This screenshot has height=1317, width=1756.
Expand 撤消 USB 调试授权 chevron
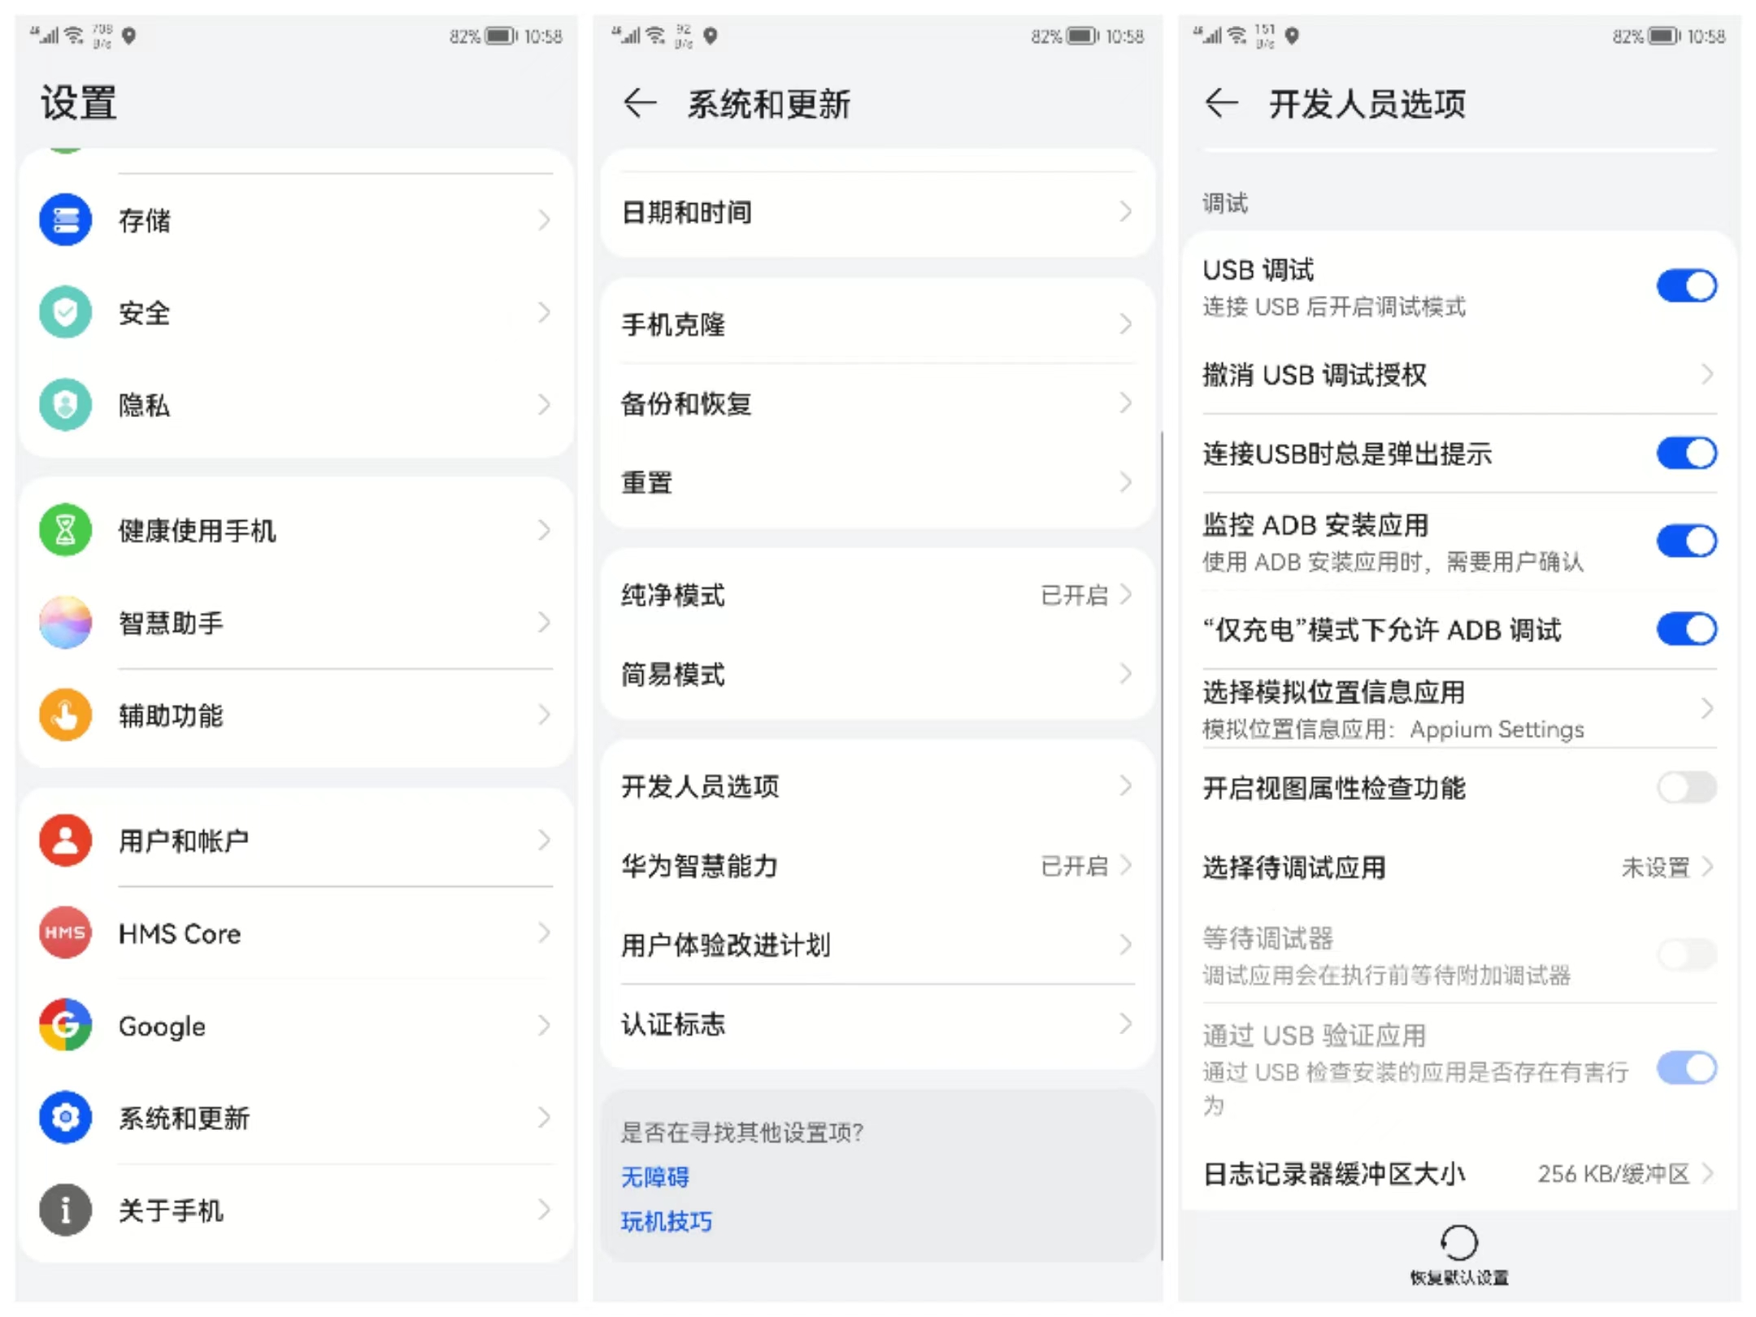point(1707,374)
